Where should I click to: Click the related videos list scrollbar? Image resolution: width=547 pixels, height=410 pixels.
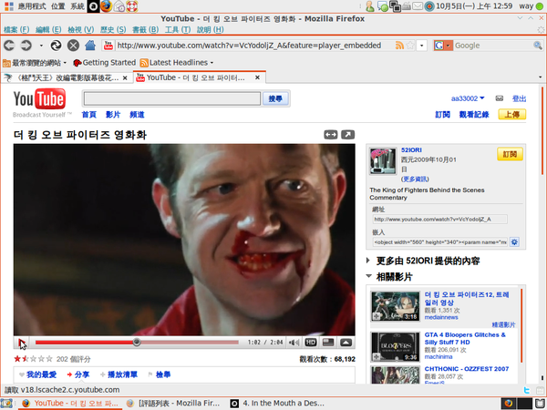click(x=521, y=326)
